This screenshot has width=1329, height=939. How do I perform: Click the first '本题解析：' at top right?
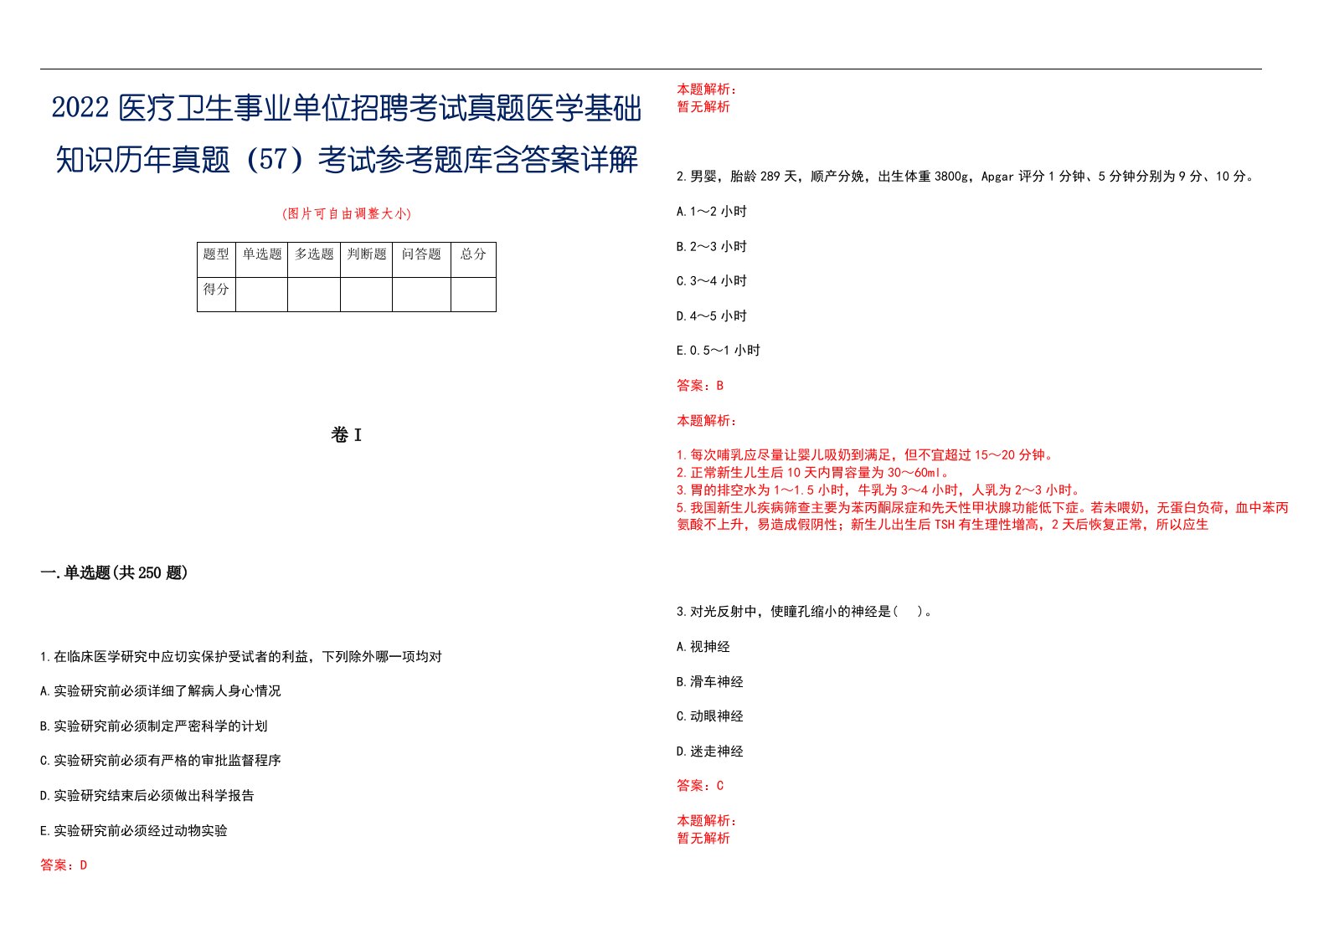[707, 90]
